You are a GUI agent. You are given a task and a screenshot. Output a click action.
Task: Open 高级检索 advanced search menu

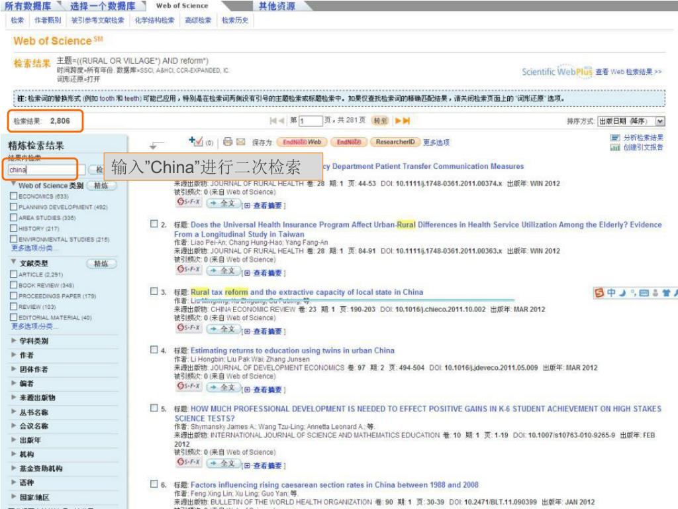tap(198, 21)
